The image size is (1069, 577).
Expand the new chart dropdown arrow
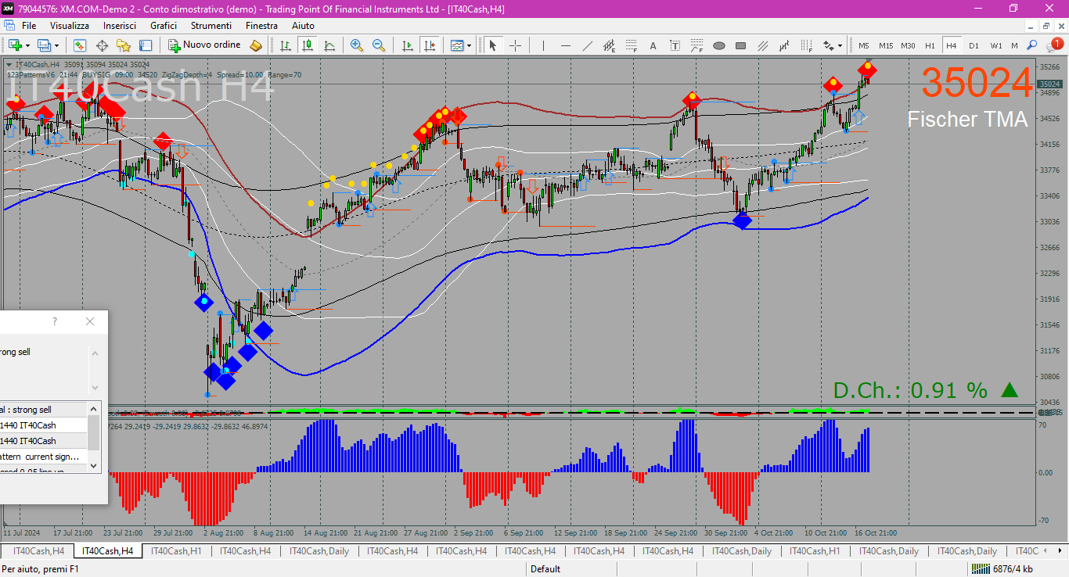pyautogui.click(x=27, y=45)
